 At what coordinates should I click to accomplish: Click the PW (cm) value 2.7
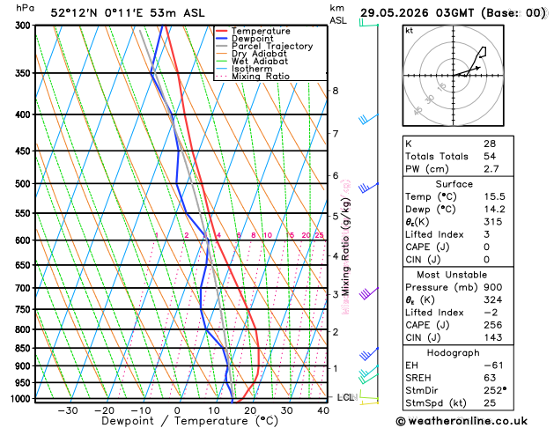(491, 169)
